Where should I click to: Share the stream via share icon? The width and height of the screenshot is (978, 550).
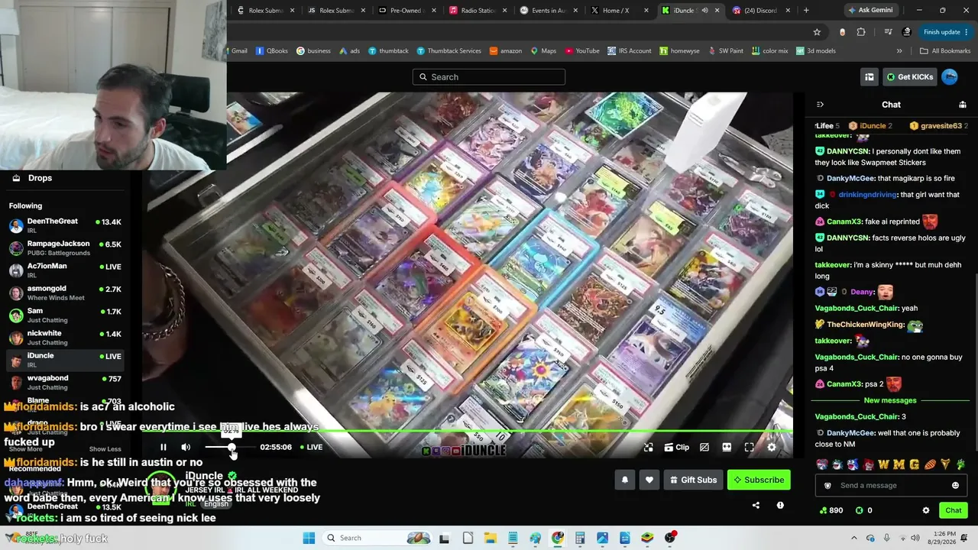coord(756,505)
